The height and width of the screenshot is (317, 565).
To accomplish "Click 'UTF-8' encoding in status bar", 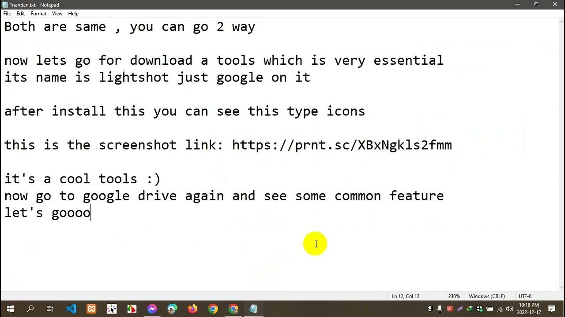I will pos(525,296).
